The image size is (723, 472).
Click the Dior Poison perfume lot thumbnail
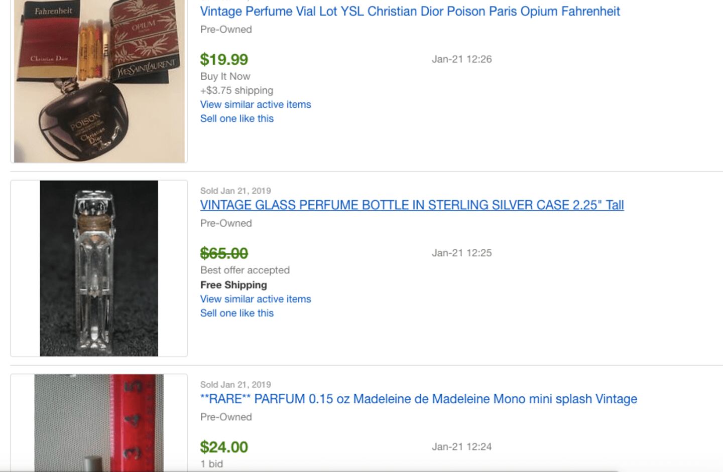(99, 81)
